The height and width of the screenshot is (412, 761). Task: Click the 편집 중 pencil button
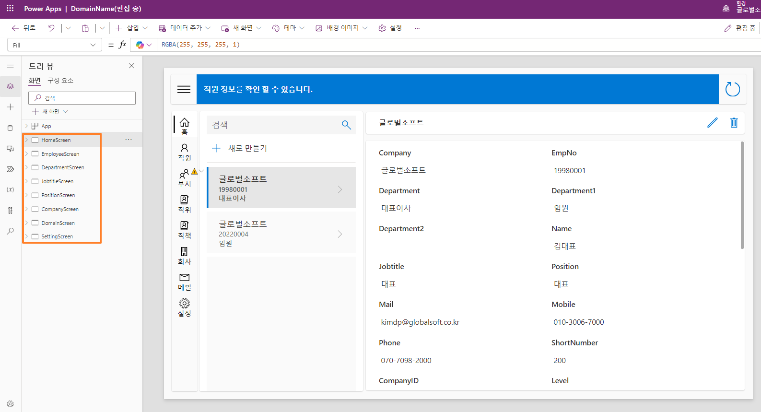740,28
